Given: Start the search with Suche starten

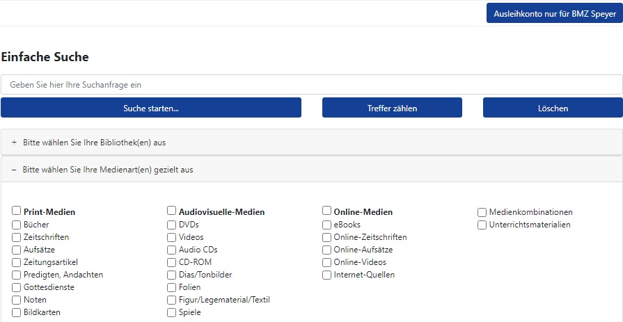Looking at the screenshot, I should (x=151, y=108).
